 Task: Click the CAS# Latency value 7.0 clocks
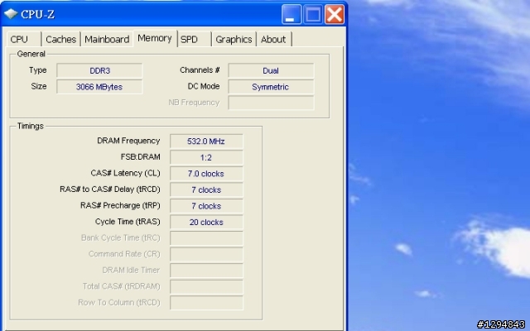206,174
